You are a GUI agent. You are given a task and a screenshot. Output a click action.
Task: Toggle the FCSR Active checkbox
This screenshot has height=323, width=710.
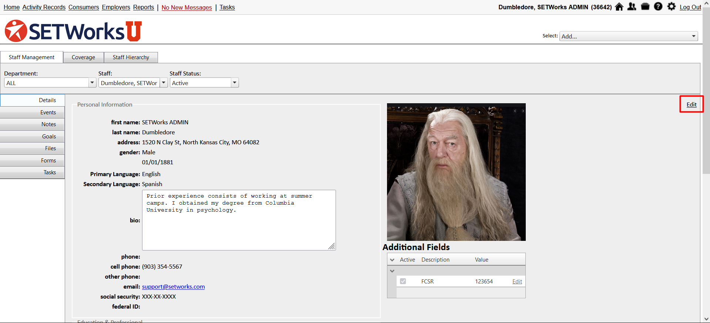[x=403, y=282]
